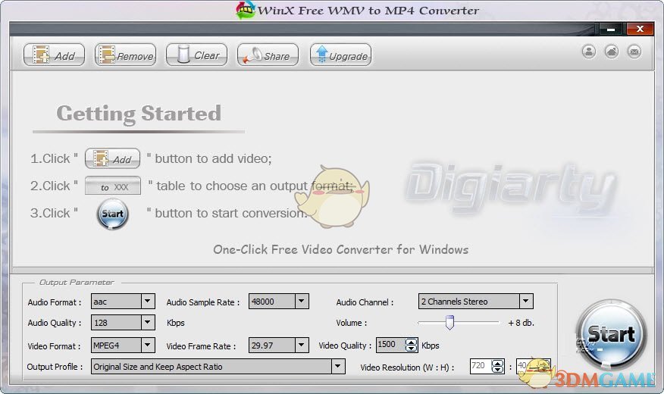The image size is (664, 394).
Task: Click the Video Resolution width field
Action: pos(481,366)
